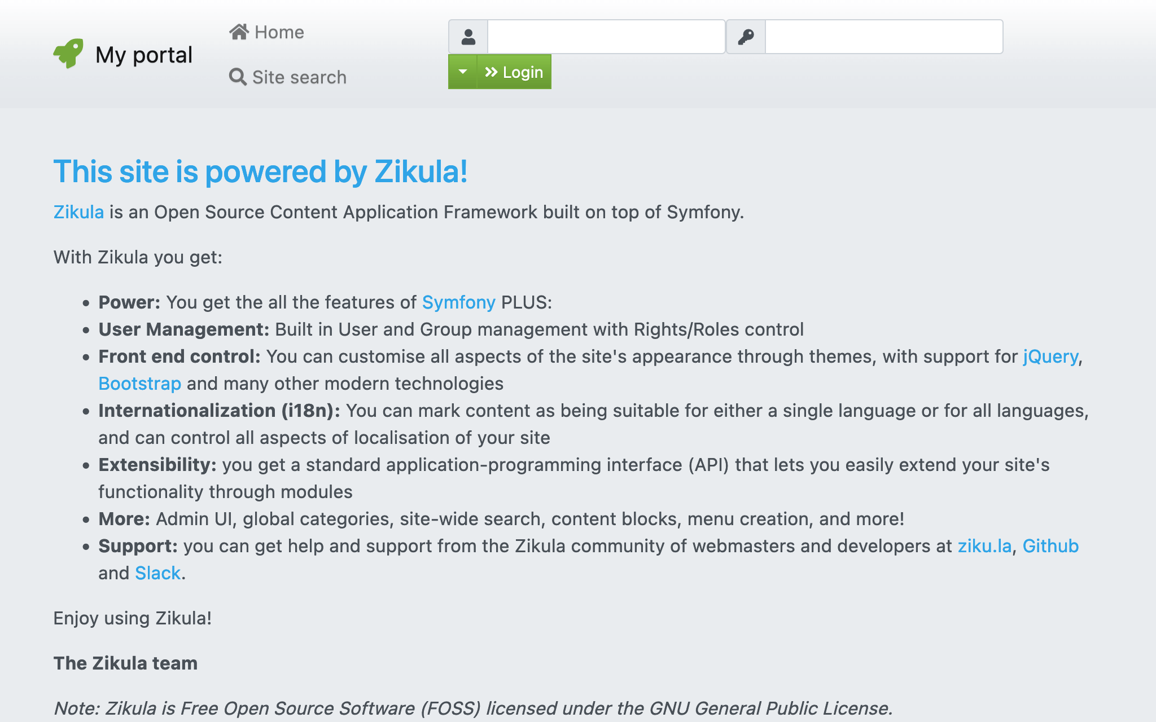Viewport: 1156px width, 722px height.
Task: Go to the ziku.la support link
Action: point(984,546)
